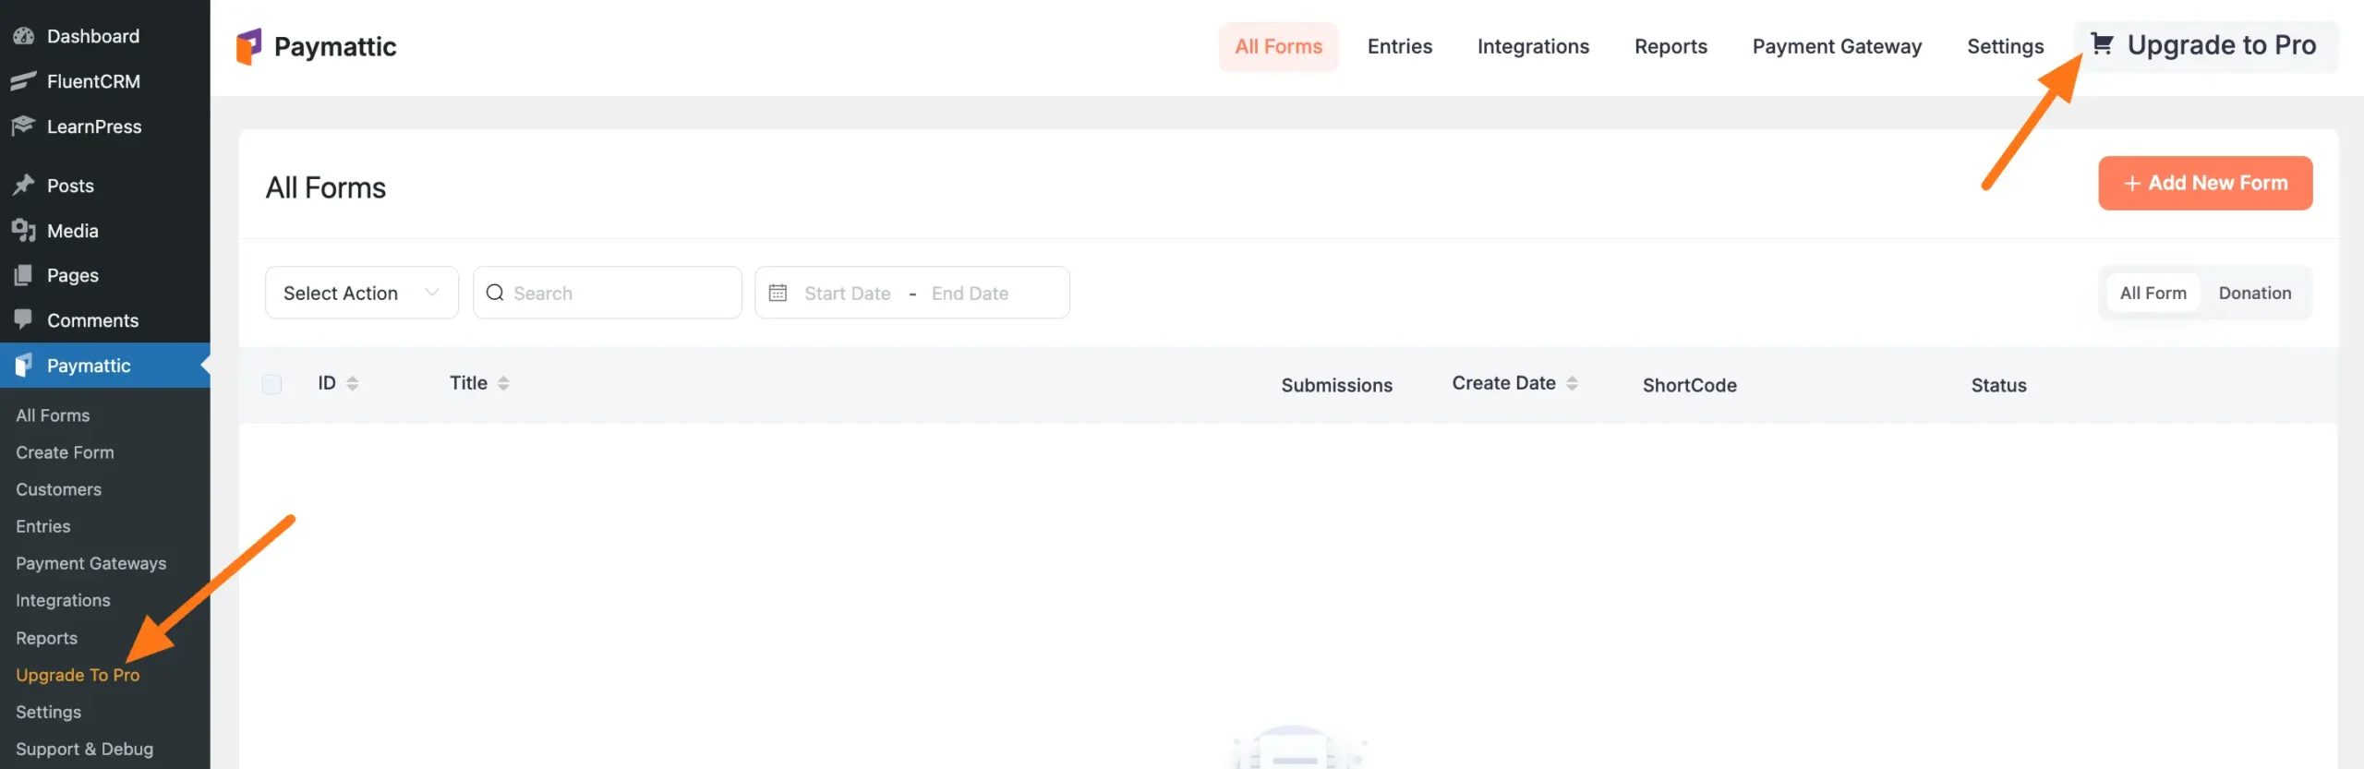Screen dimensions: 2364x769
Task: Click the Paymattic logo icon in header
Action: [x=248, y=46]
